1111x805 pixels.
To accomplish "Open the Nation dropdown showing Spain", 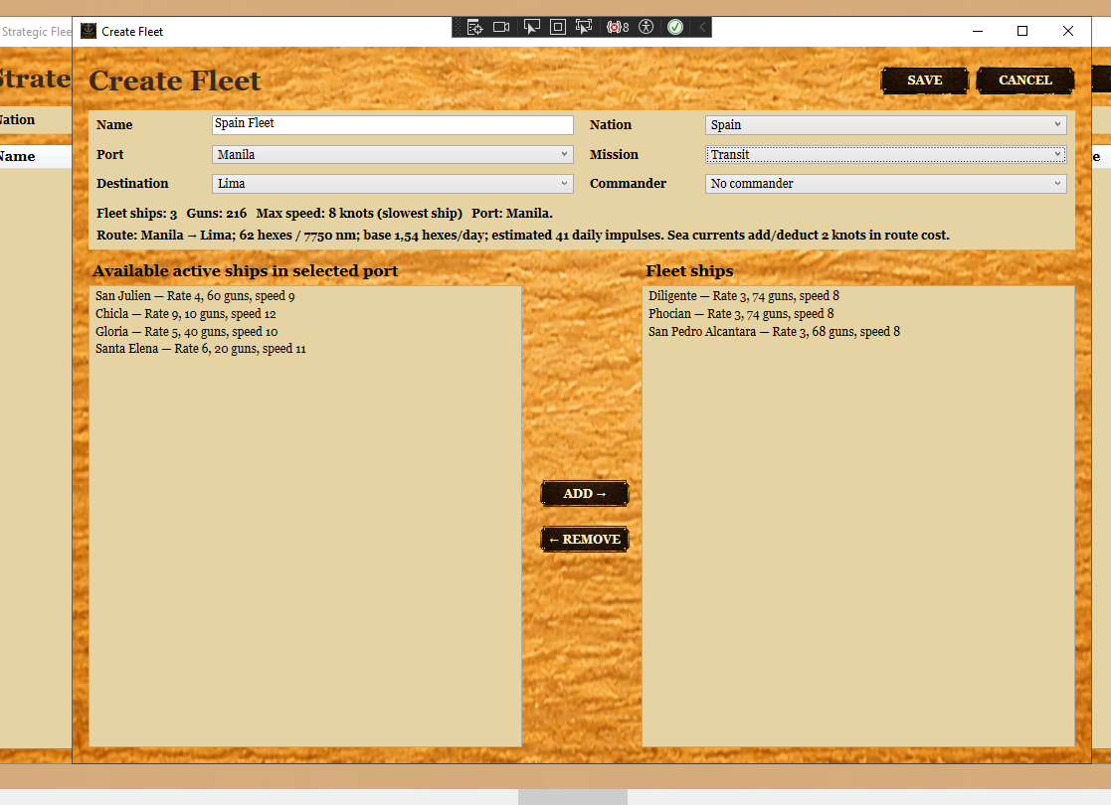I will click(x=885, y=124).
